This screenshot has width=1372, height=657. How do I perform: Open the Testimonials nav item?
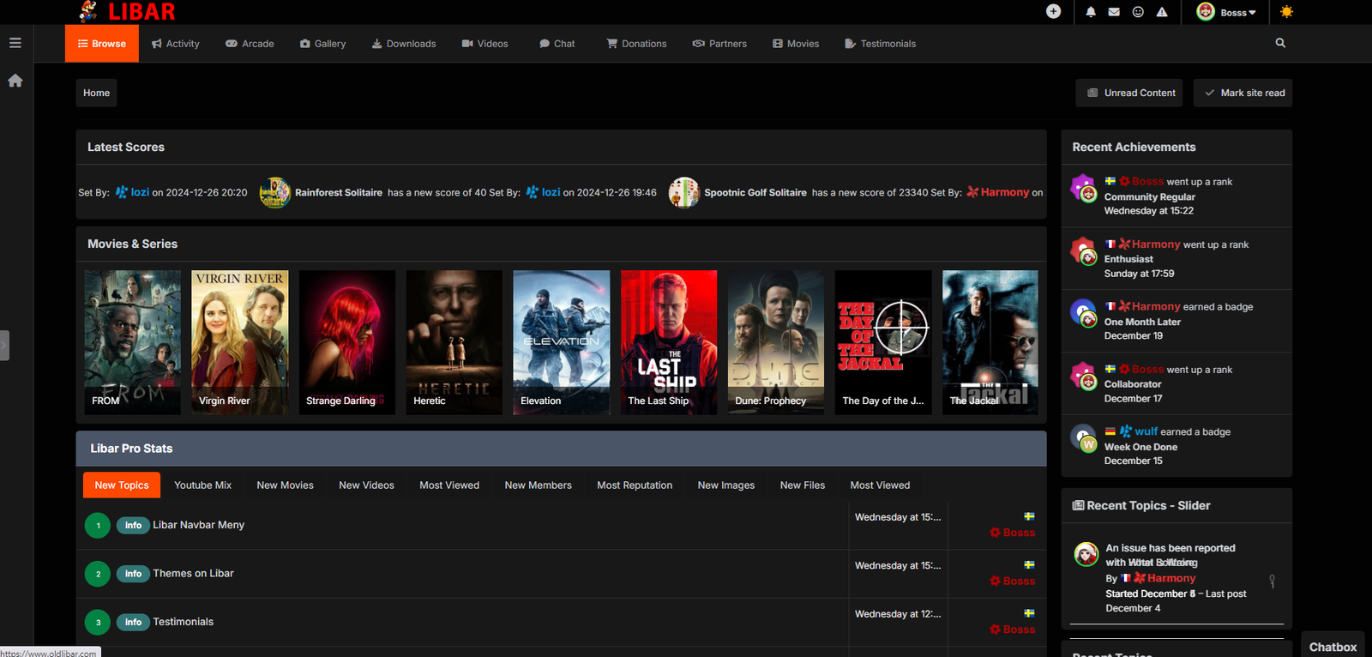[x=881, y=44]
